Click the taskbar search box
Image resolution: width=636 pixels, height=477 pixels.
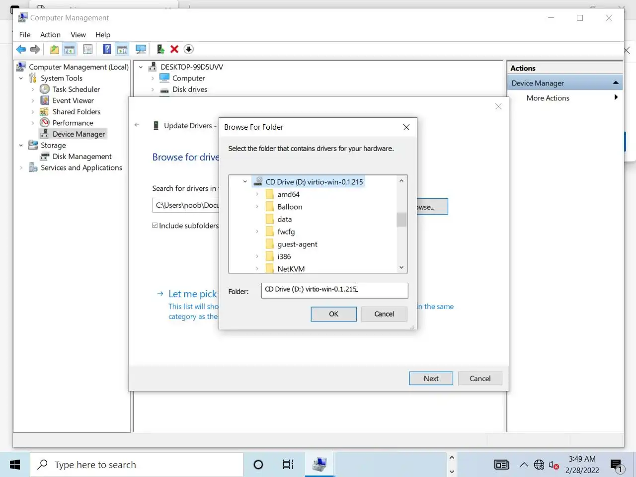(x=137, y=465)
